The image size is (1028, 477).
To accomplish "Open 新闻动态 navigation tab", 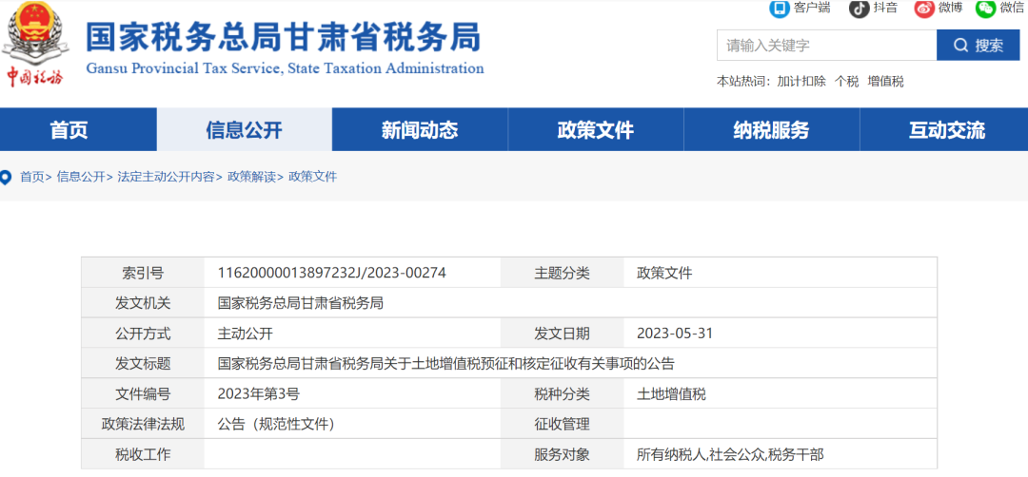I will coord(420,130).
